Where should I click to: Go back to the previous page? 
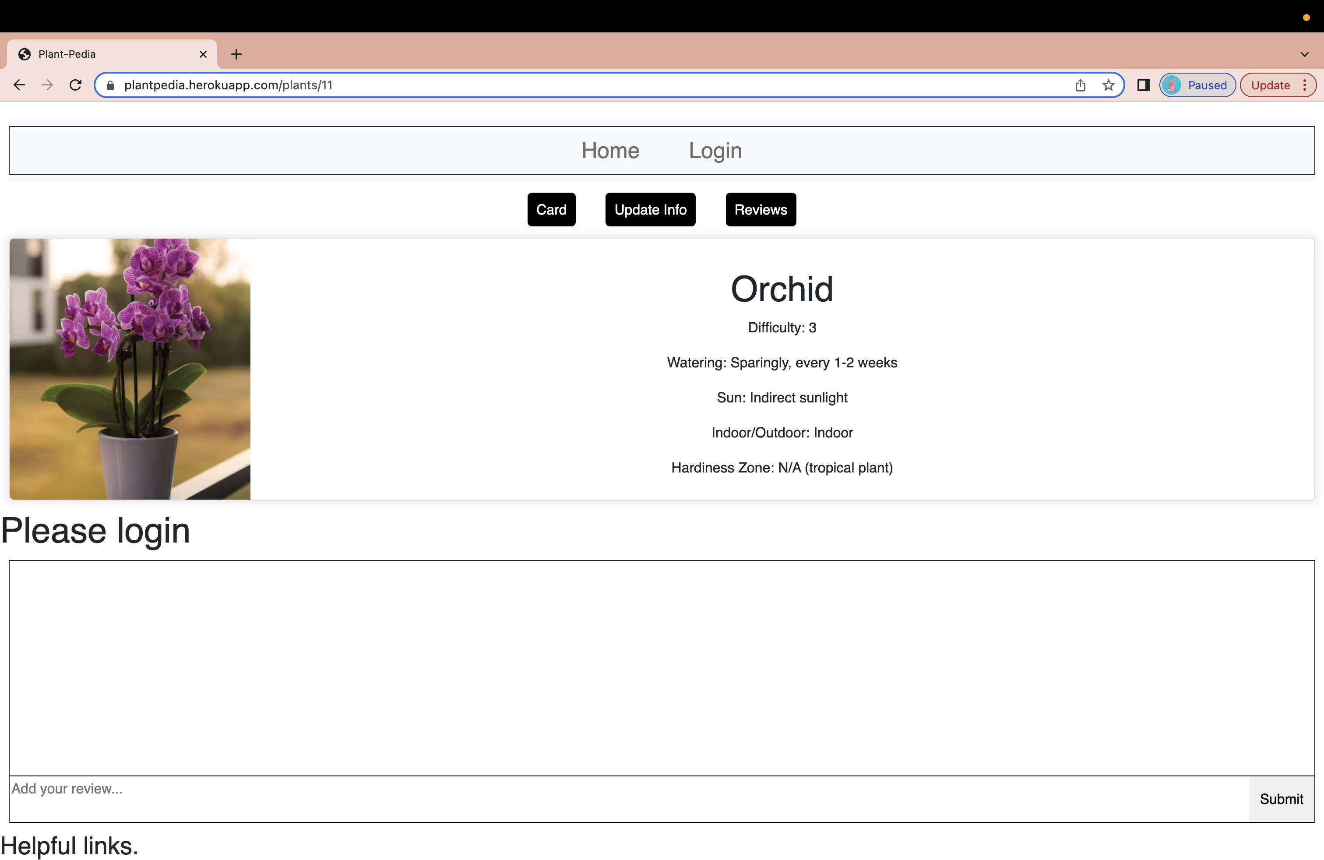click(19, 85)
